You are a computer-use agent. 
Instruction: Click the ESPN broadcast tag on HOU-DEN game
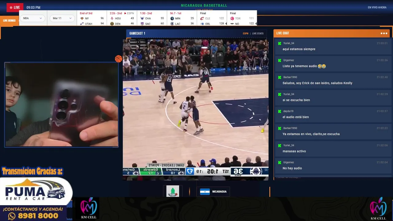(130, 13)
